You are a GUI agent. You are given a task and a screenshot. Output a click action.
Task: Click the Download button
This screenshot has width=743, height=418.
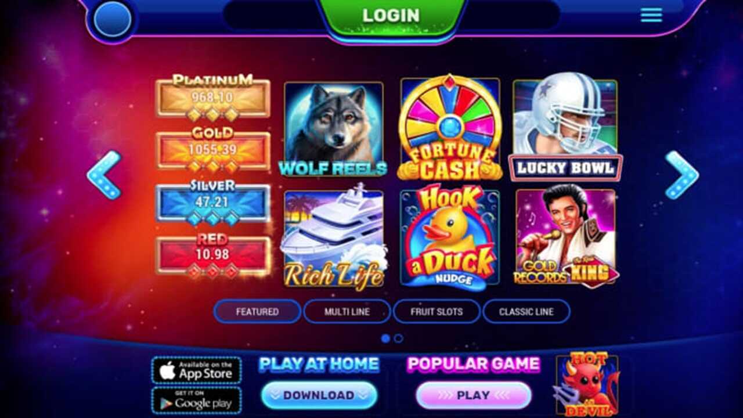point(319,395)
